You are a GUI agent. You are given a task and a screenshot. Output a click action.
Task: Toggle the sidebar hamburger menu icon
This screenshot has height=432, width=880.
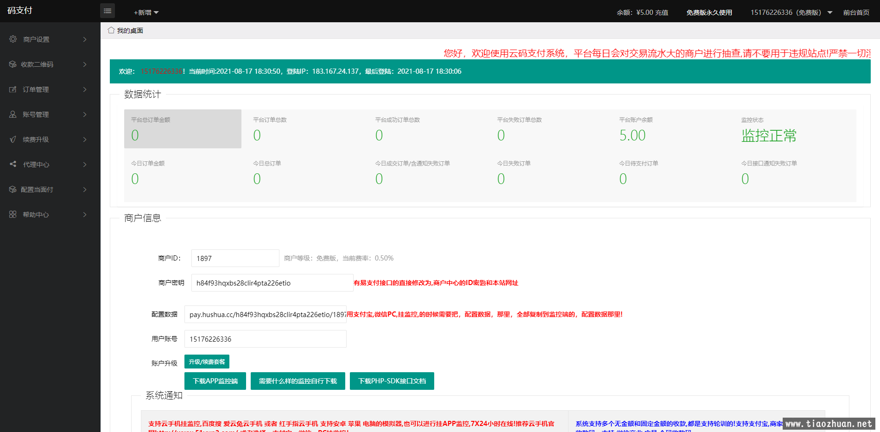click(x=108, y=11)
